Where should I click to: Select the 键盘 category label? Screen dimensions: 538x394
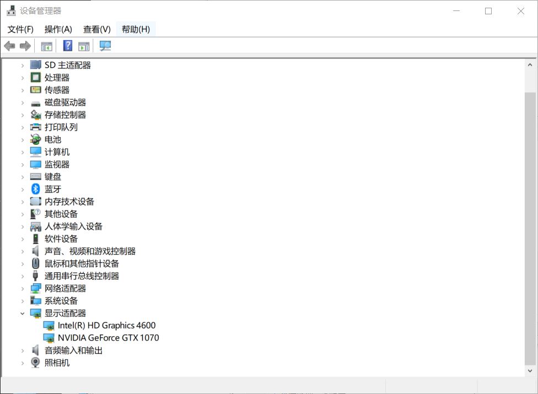tap(53, 176)
